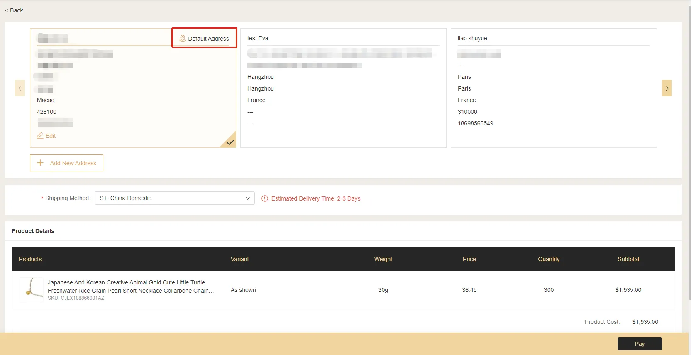Select the liao shuyue address card
691x355 pixels.
(553, 88)
